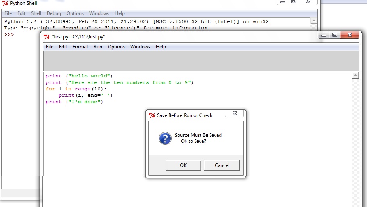
Task: Open Windows menu in Python Shell window
Action: click(x=99, y=13)
